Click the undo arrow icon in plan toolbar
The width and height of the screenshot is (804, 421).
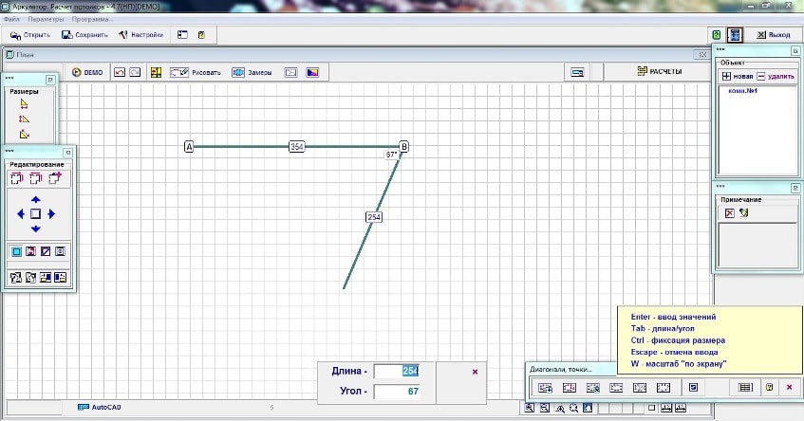pyautogui.click(x=120, y=72)
